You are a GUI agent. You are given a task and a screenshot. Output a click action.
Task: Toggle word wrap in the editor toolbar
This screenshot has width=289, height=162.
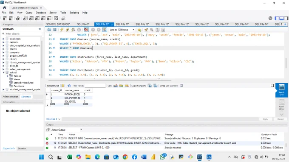pos(163,30)
